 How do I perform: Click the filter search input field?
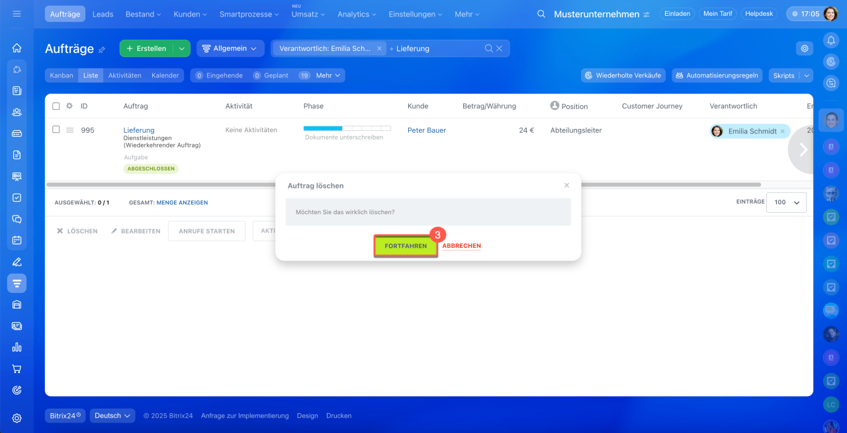[438, 48]
